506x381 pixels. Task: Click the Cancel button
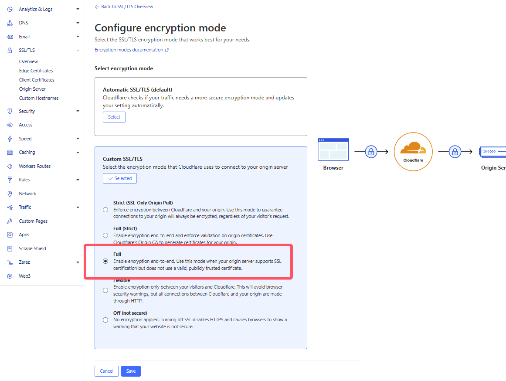pyautogui.click(x=106, y=371)
